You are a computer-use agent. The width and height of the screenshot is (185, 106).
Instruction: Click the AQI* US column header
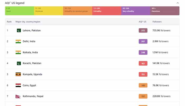142,21
